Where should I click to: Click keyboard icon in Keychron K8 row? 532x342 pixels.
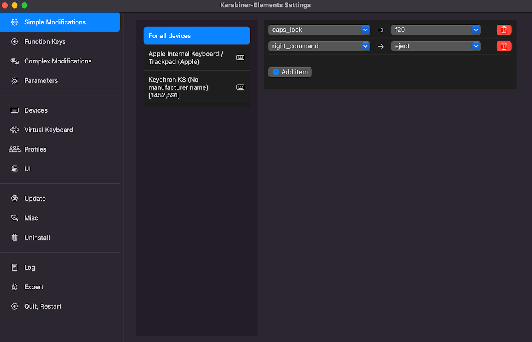pyautogui.click(x=240, y=87)
